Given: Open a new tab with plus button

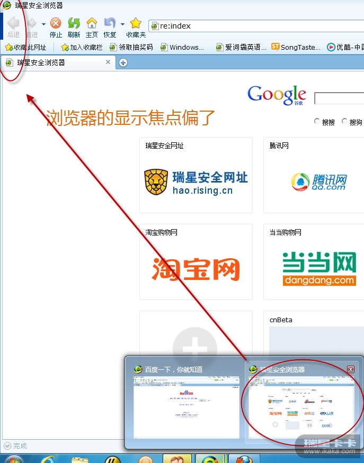Looking at the screenshot, I should [123, 62].
